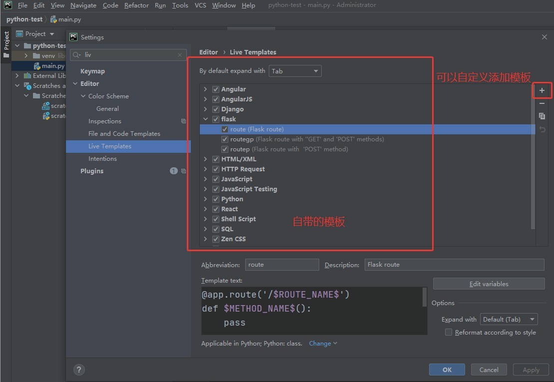Select Intentions in settings tree

coord(102,159)
